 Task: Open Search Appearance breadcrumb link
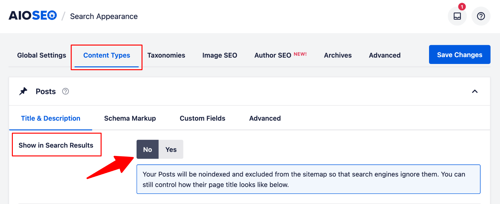[x=103, y=16]
